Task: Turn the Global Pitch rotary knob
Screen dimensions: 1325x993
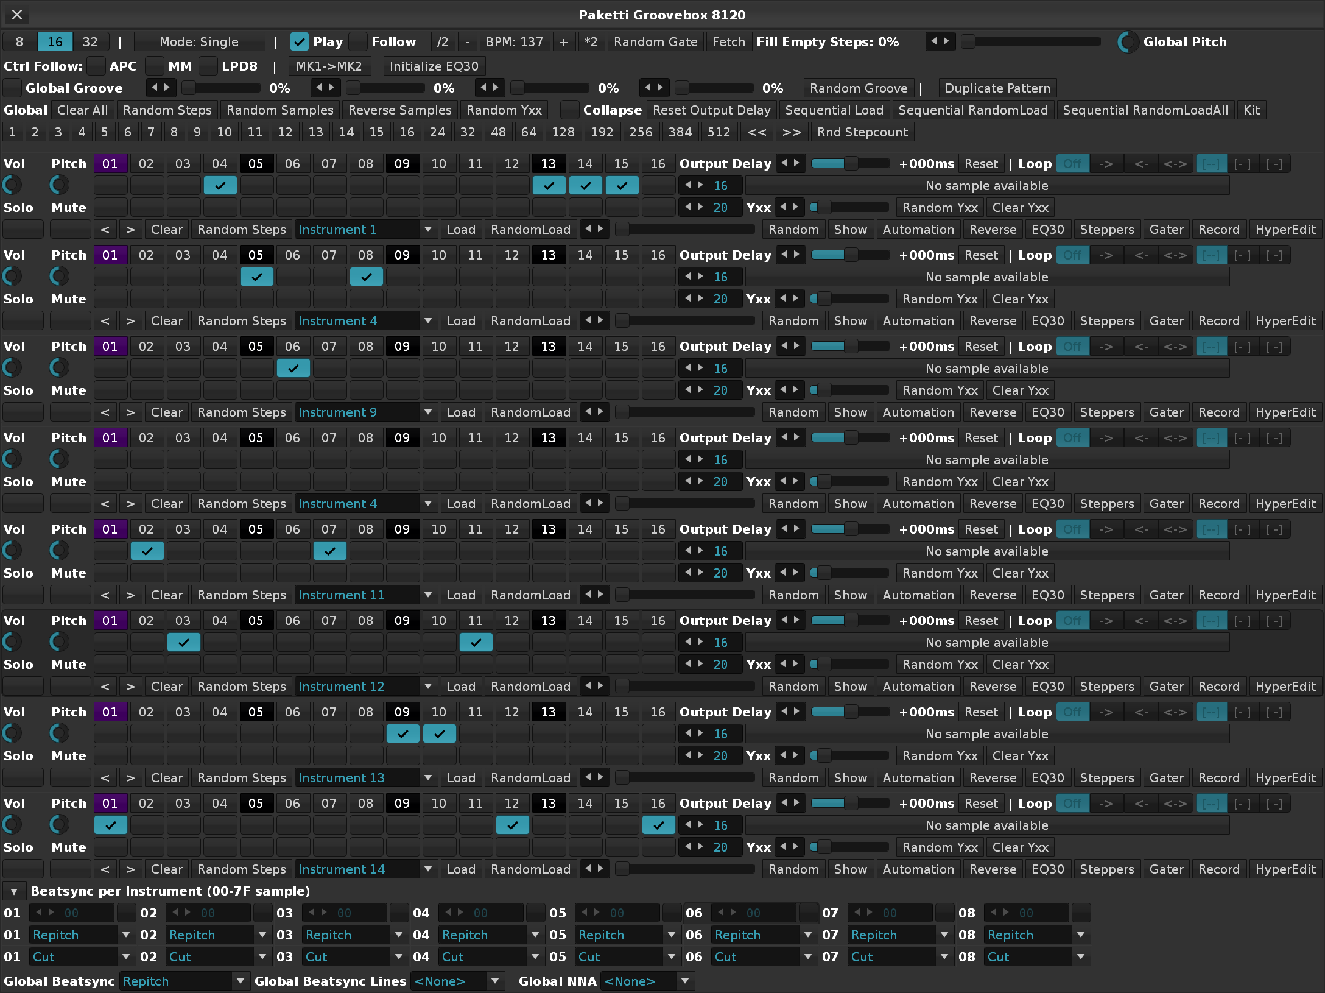Action: point(1128,42)
